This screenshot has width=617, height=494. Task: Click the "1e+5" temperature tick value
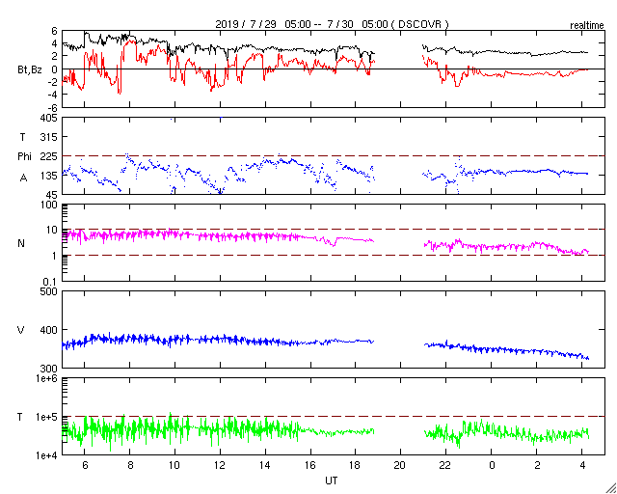tap(47, 417)
